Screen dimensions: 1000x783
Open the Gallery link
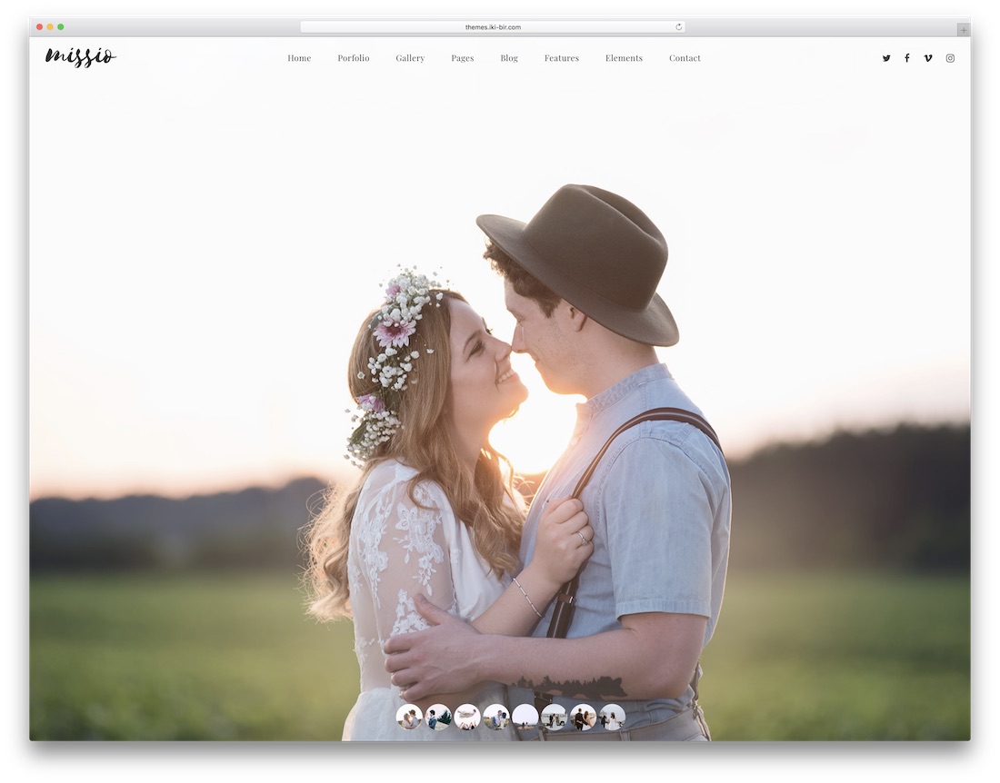[410, 57]
